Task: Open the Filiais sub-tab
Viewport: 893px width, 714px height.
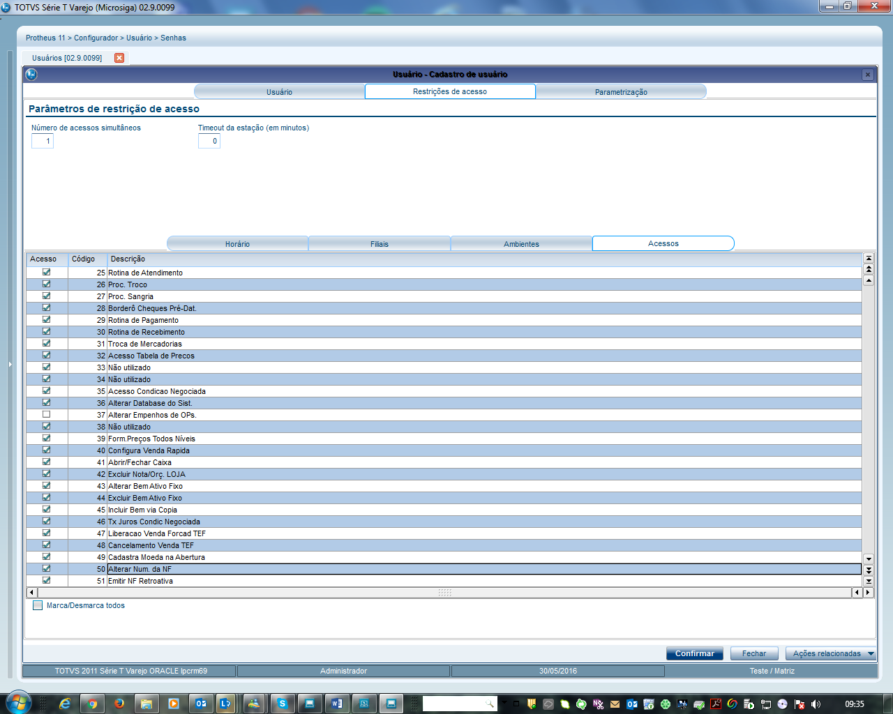Action: click(x=380, y=244)
